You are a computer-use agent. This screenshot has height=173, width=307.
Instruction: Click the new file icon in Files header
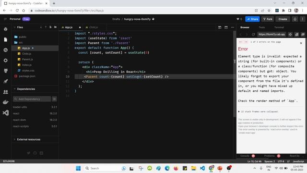[x=50, y=27]
